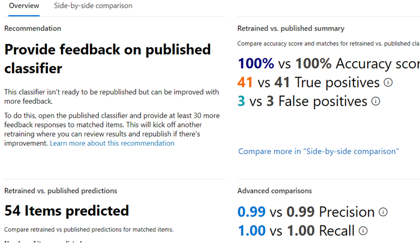Switch to Side-by-side comparison tab
This screenshot has width=420, height=250.
pos(93,6)
